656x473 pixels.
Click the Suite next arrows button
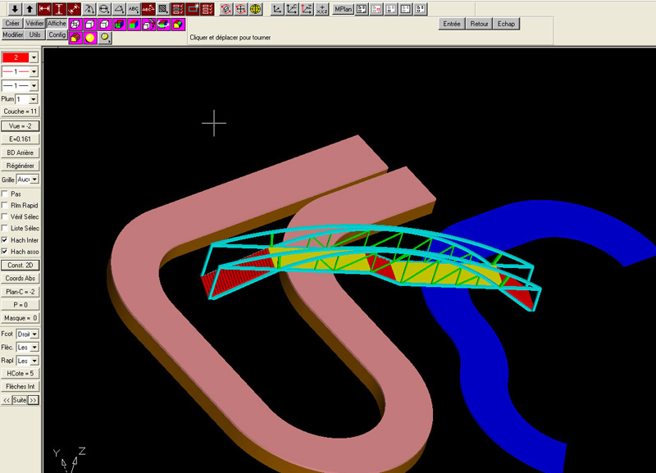coord(34,400)
